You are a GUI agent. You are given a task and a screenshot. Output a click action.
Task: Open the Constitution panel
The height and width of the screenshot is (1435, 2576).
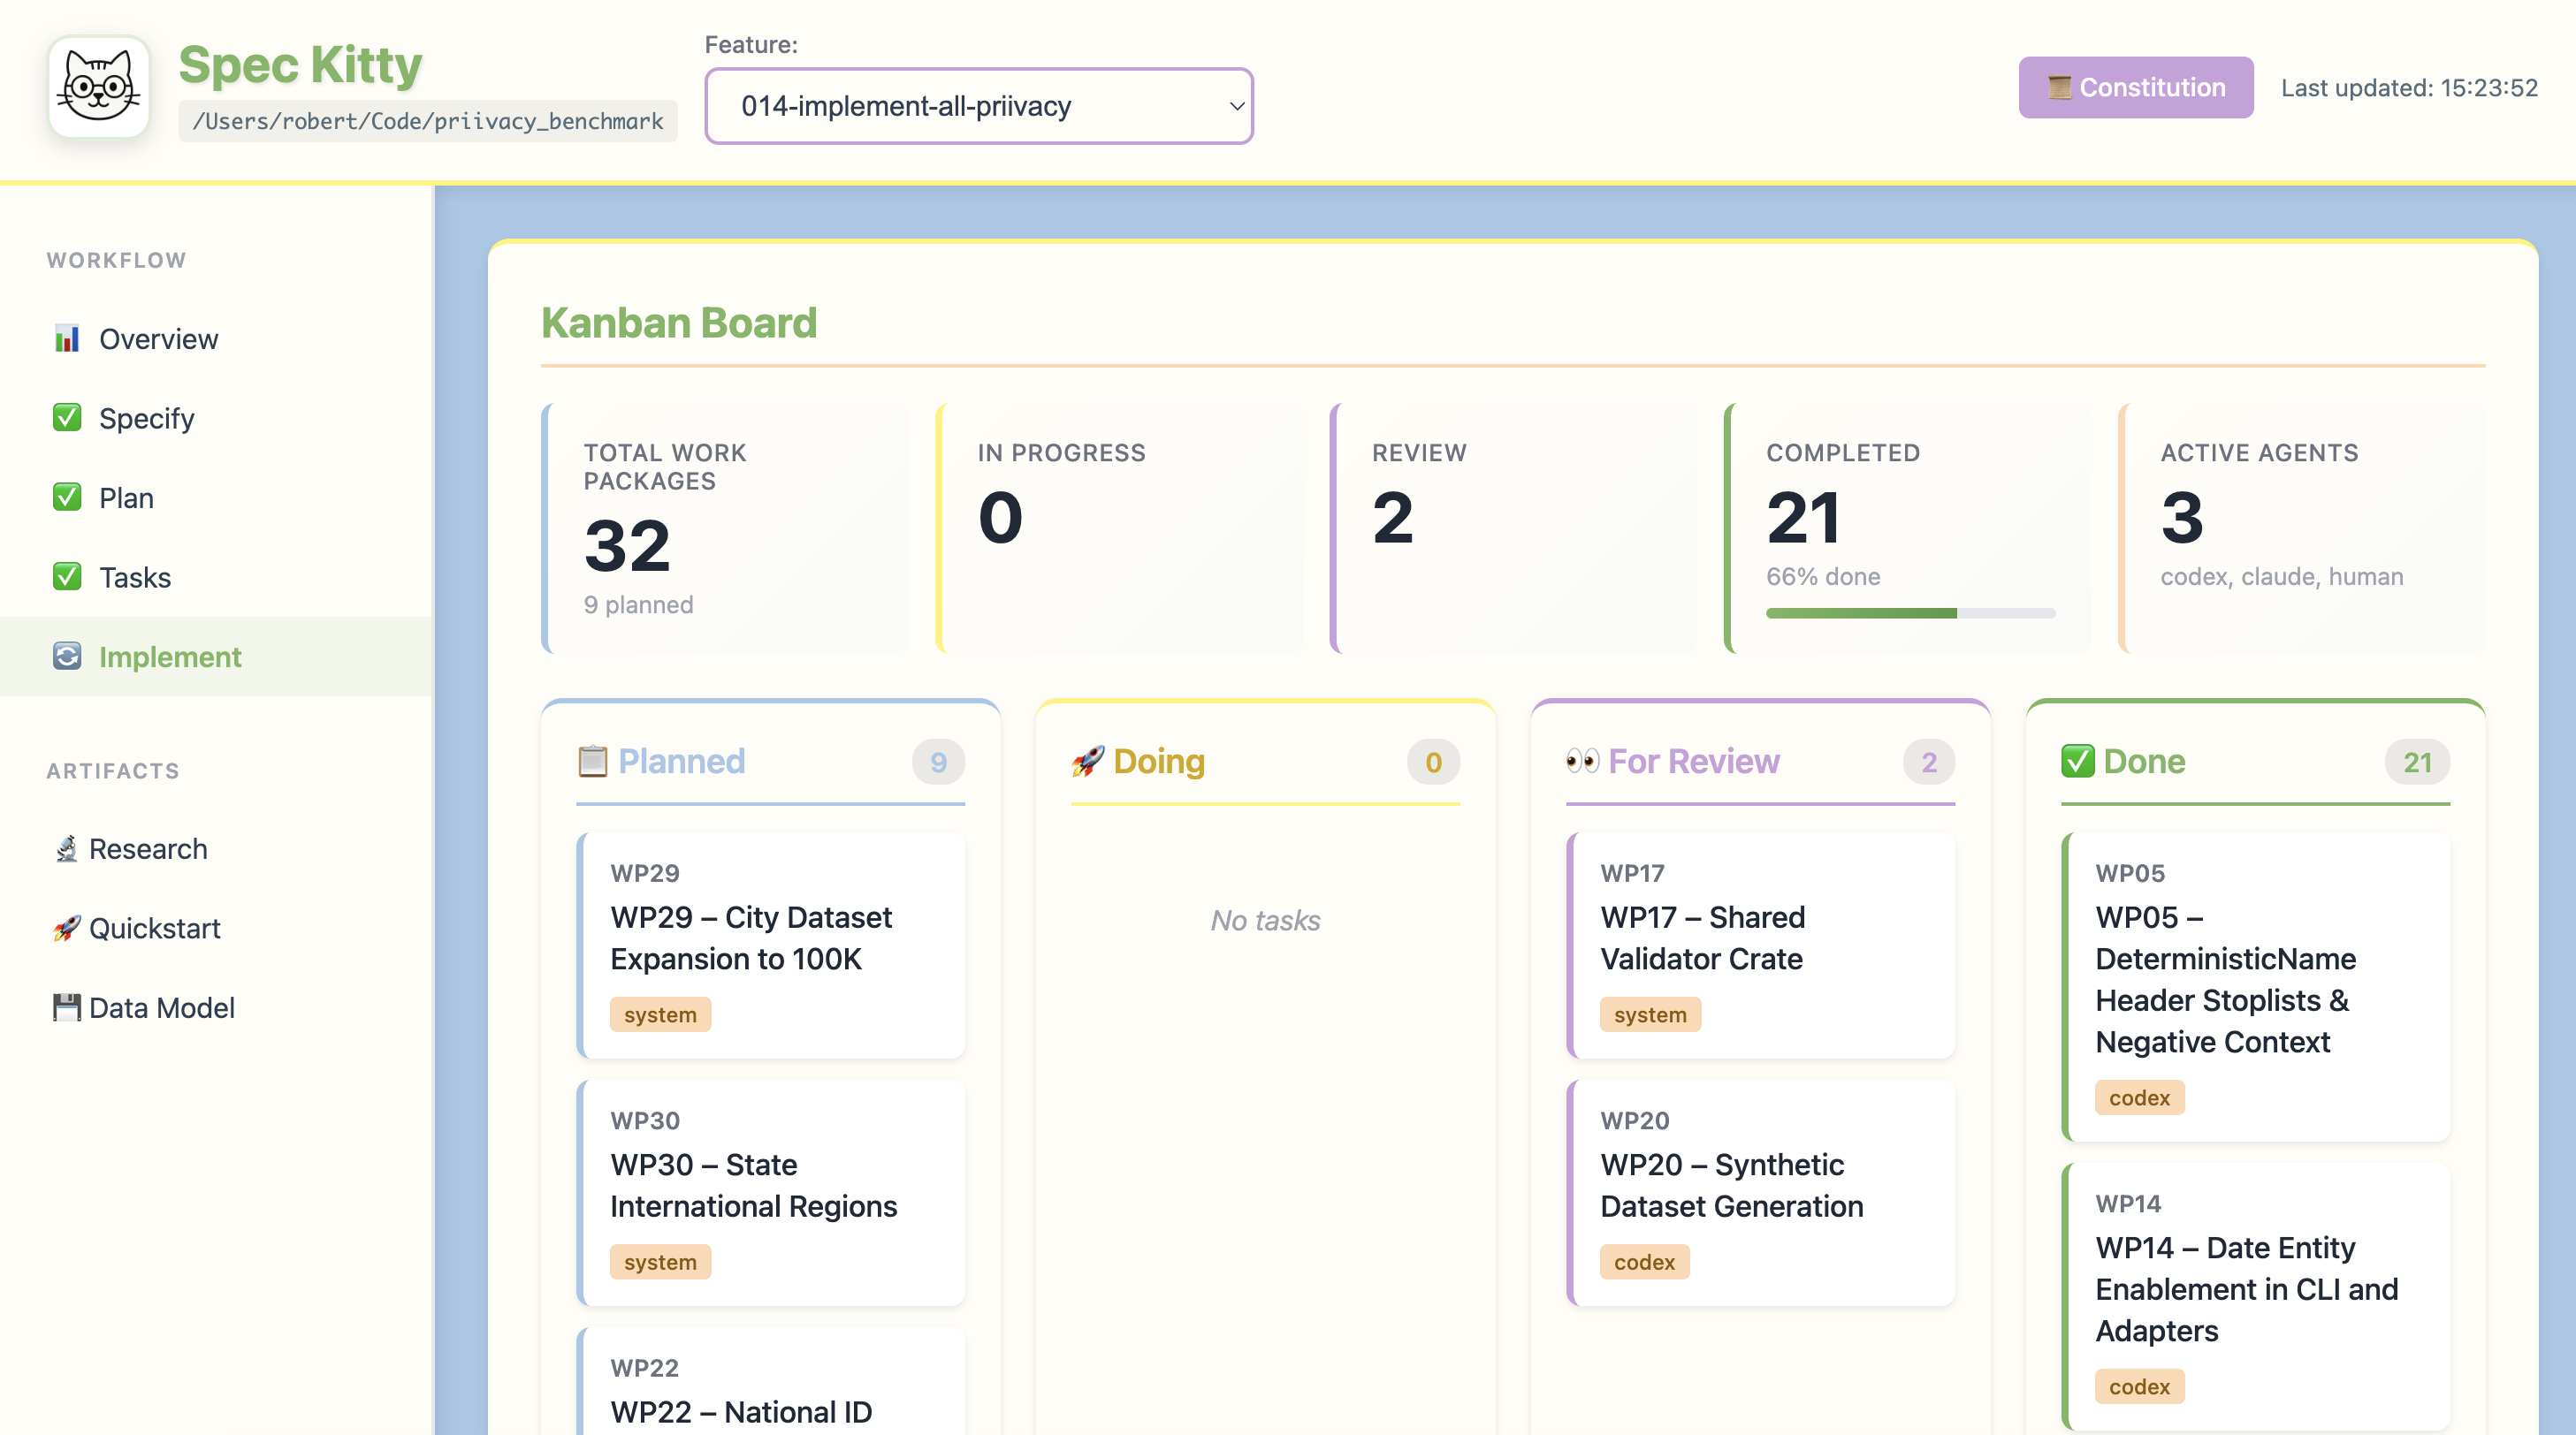pyautogui.click(x=2136, y=87)
